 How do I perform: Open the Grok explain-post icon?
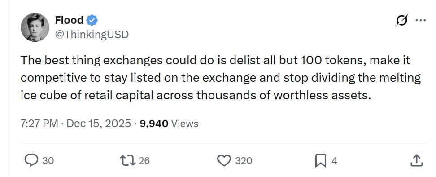(402, 20)
